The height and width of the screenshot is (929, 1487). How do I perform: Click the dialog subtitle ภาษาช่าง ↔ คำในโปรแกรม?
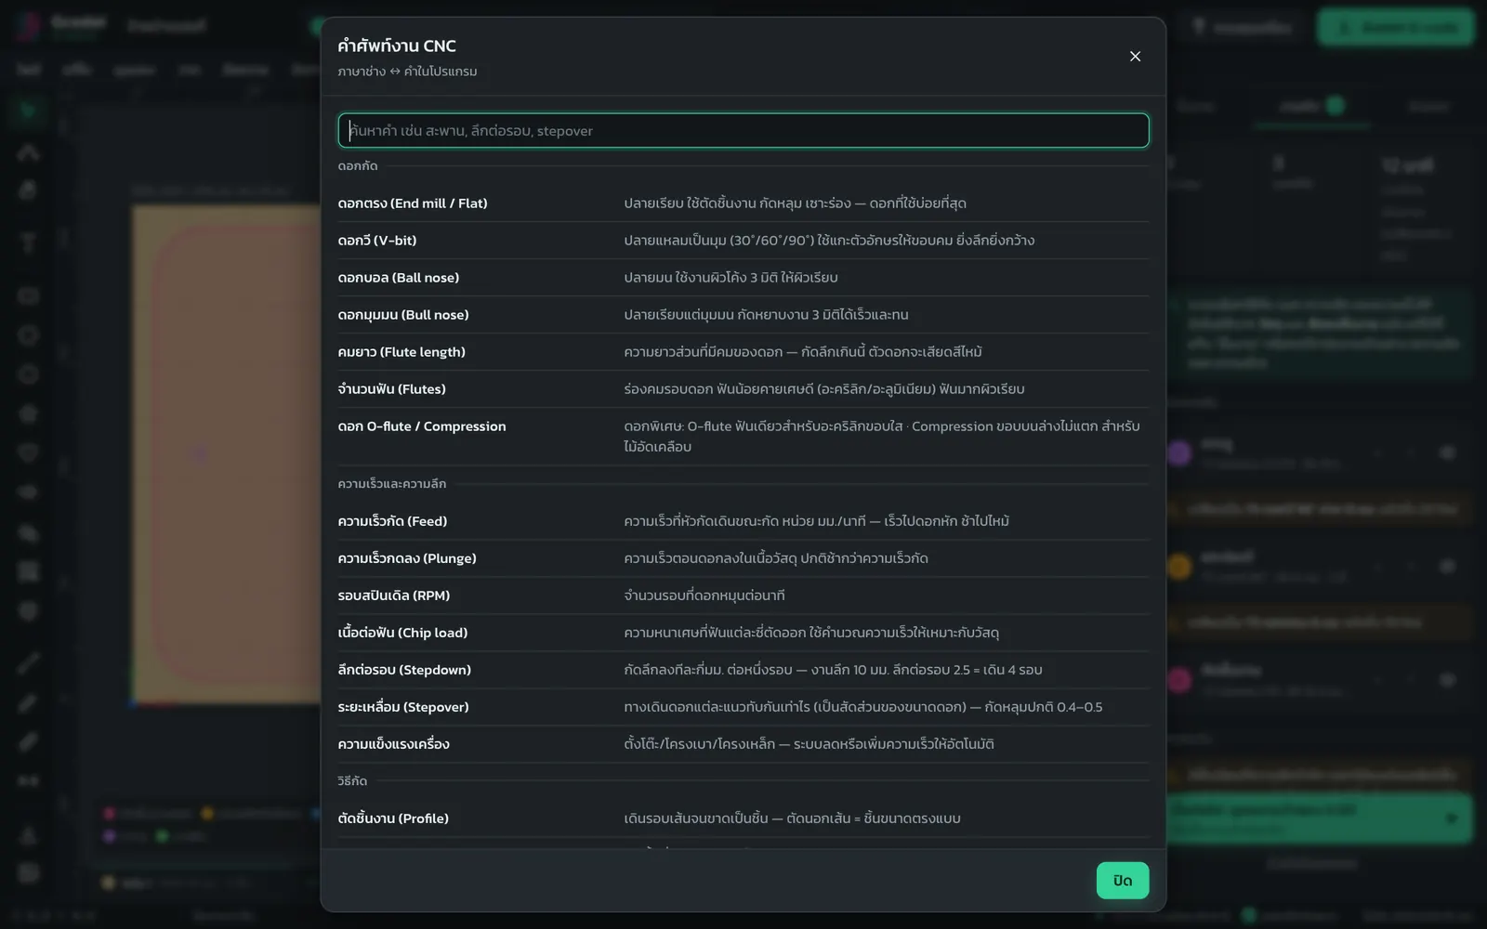point(408,72)
